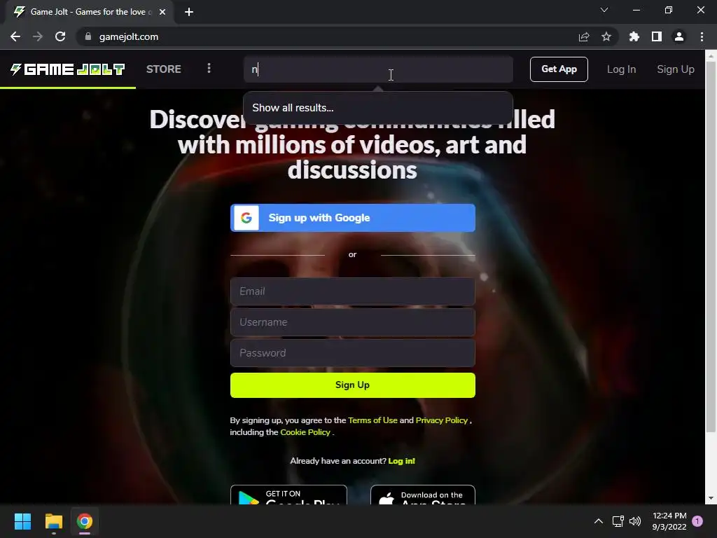Open the Cookie Policy link
Image resolution: width=717 pixels, height=538 pixels.
305,432
